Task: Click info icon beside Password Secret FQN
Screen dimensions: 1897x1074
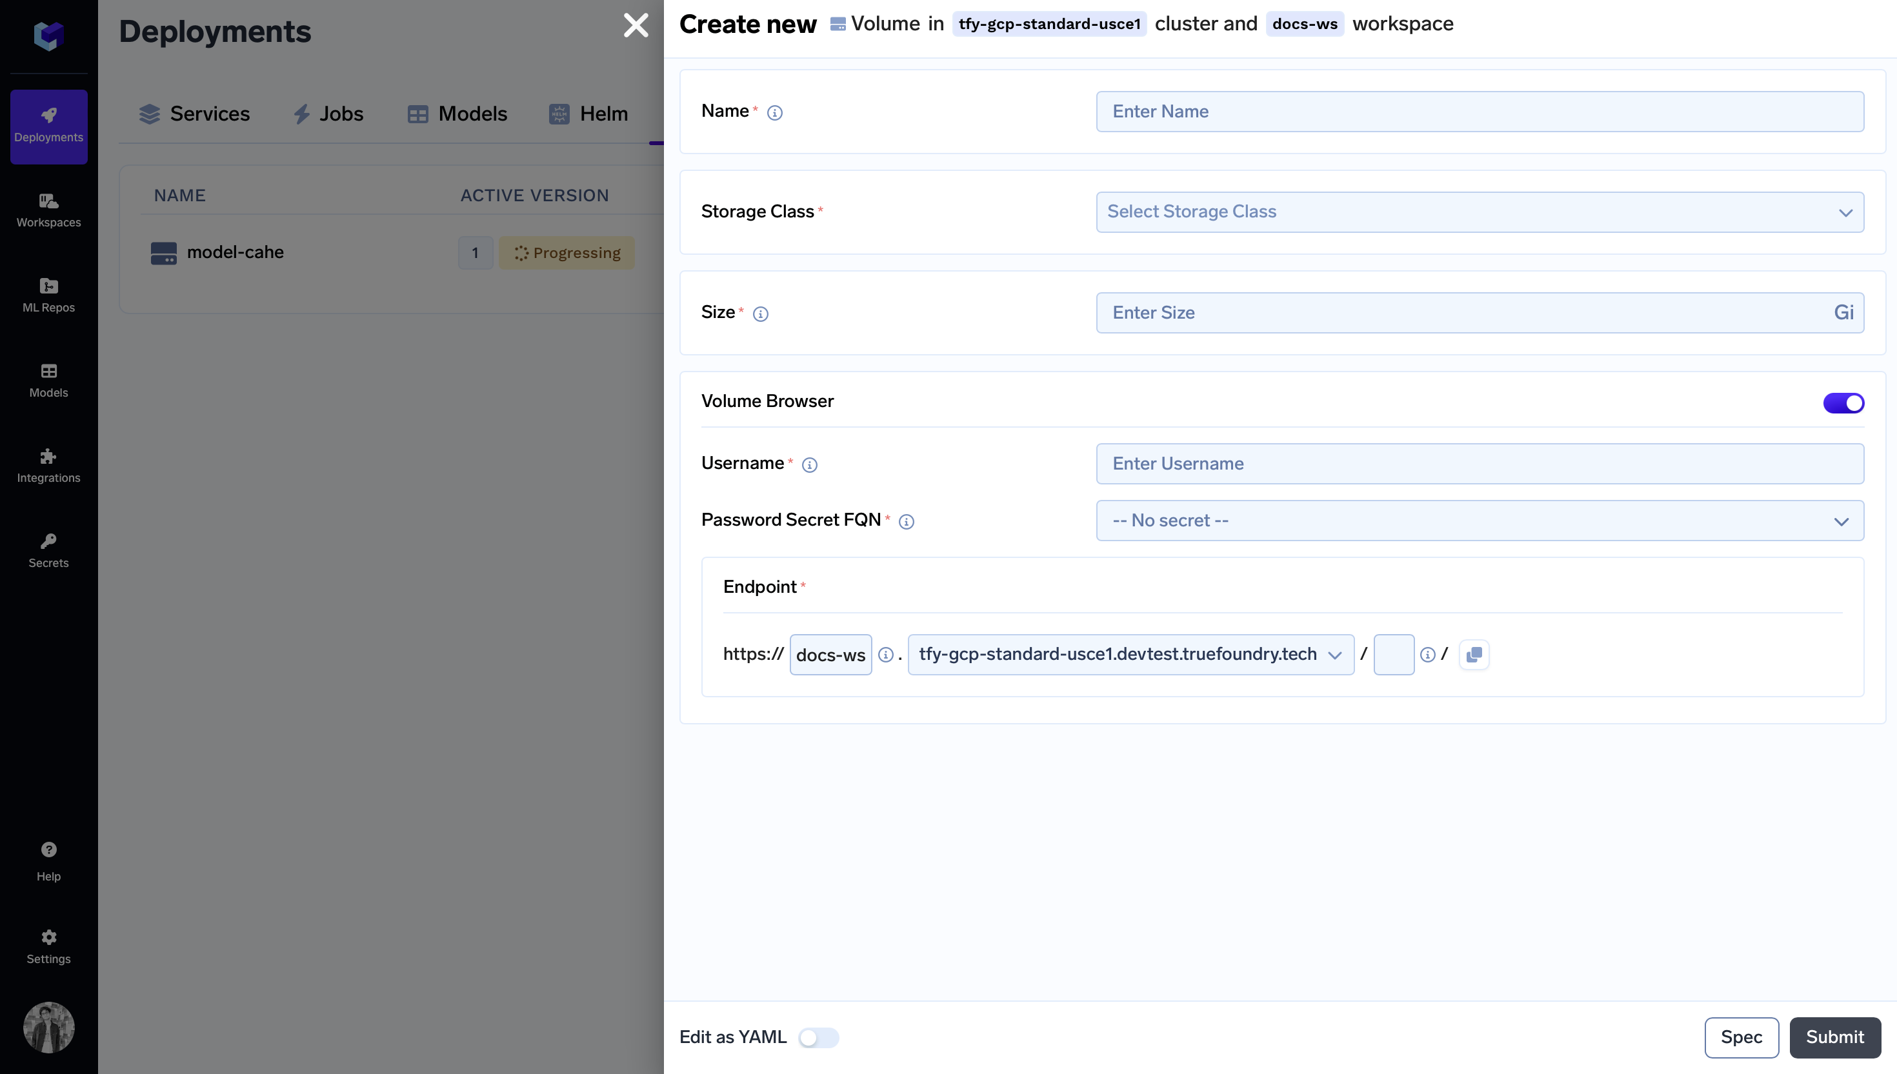Action: point(906,521)
